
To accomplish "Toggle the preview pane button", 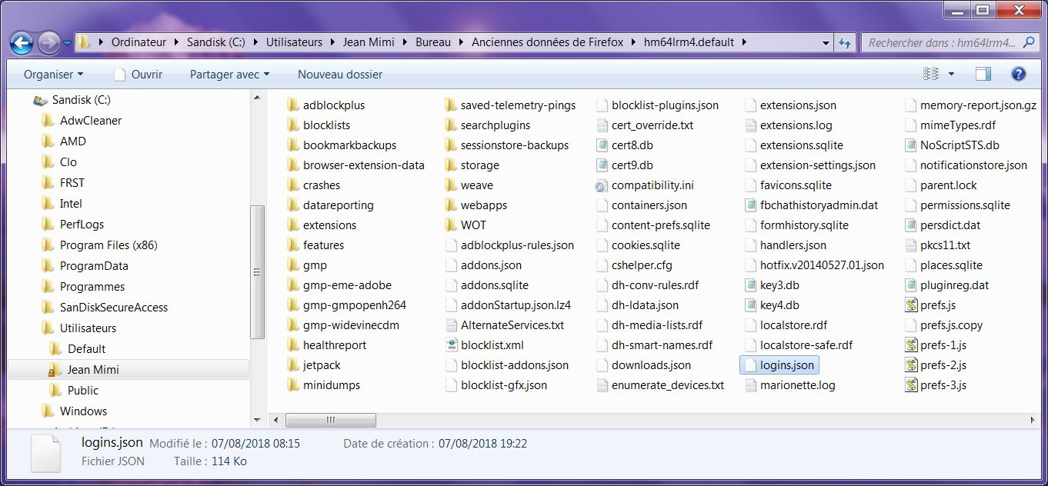I will click(x=983, y=75).
